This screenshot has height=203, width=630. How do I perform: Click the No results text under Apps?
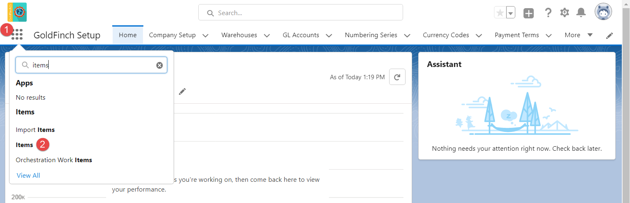pos(31,98)
